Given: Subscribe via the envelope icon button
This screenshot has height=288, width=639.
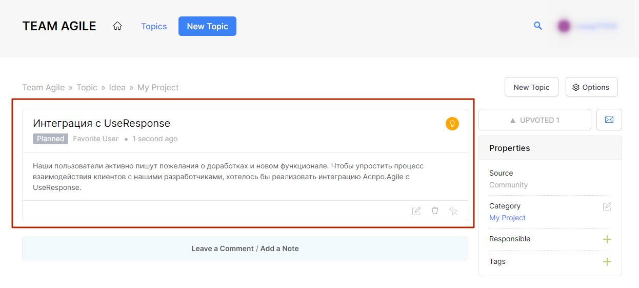Looking at the screenshot, I should point(609,120).
